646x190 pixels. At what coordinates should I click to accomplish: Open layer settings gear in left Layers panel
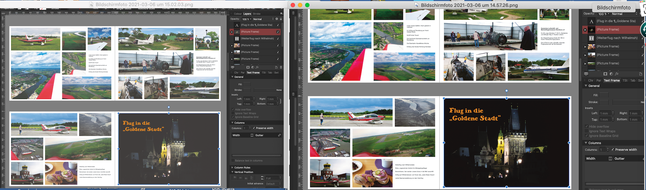tap(277, 19)
